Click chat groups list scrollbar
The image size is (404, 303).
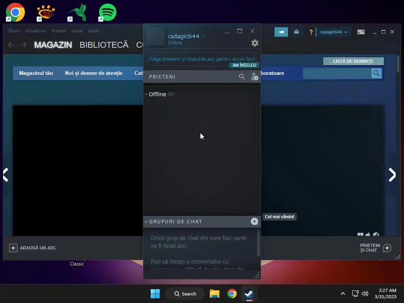tap(258, 243)
